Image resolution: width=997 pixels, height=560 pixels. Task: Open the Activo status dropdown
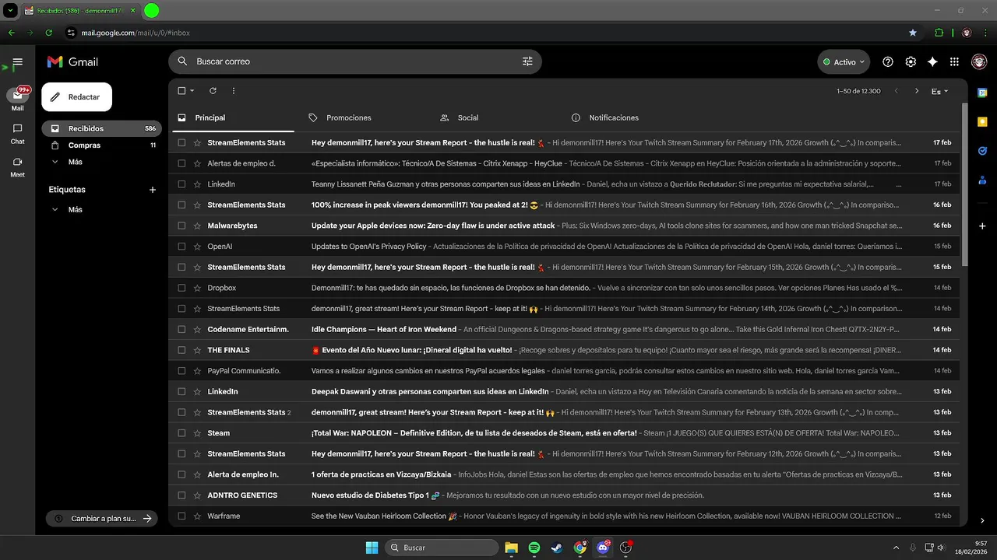[844, 62]
